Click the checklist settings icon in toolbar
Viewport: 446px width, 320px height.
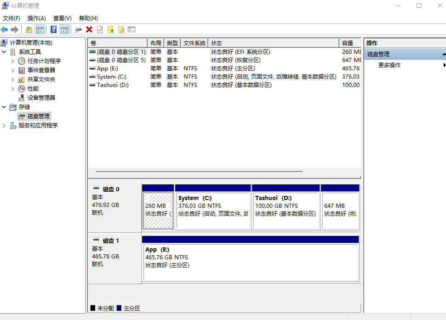[x=132, y=29]
